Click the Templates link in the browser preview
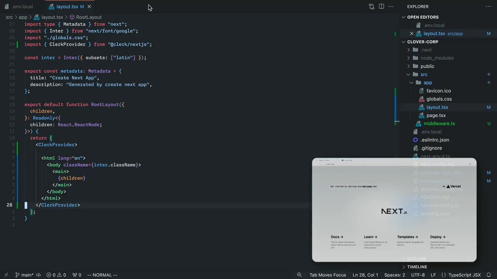This screenshot has height=279, width=497. point(408,237)
